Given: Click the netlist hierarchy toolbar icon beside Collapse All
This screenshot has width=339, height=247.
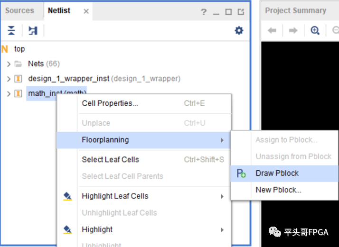Looking at the screenshot, I should coord(33,31).
